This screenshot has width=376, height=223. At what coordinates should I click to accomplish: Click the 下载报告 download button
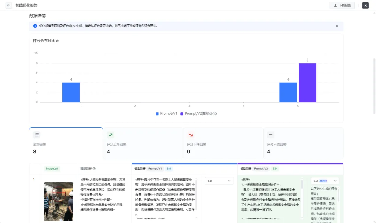pyautogui.click(x=342, y=5)
